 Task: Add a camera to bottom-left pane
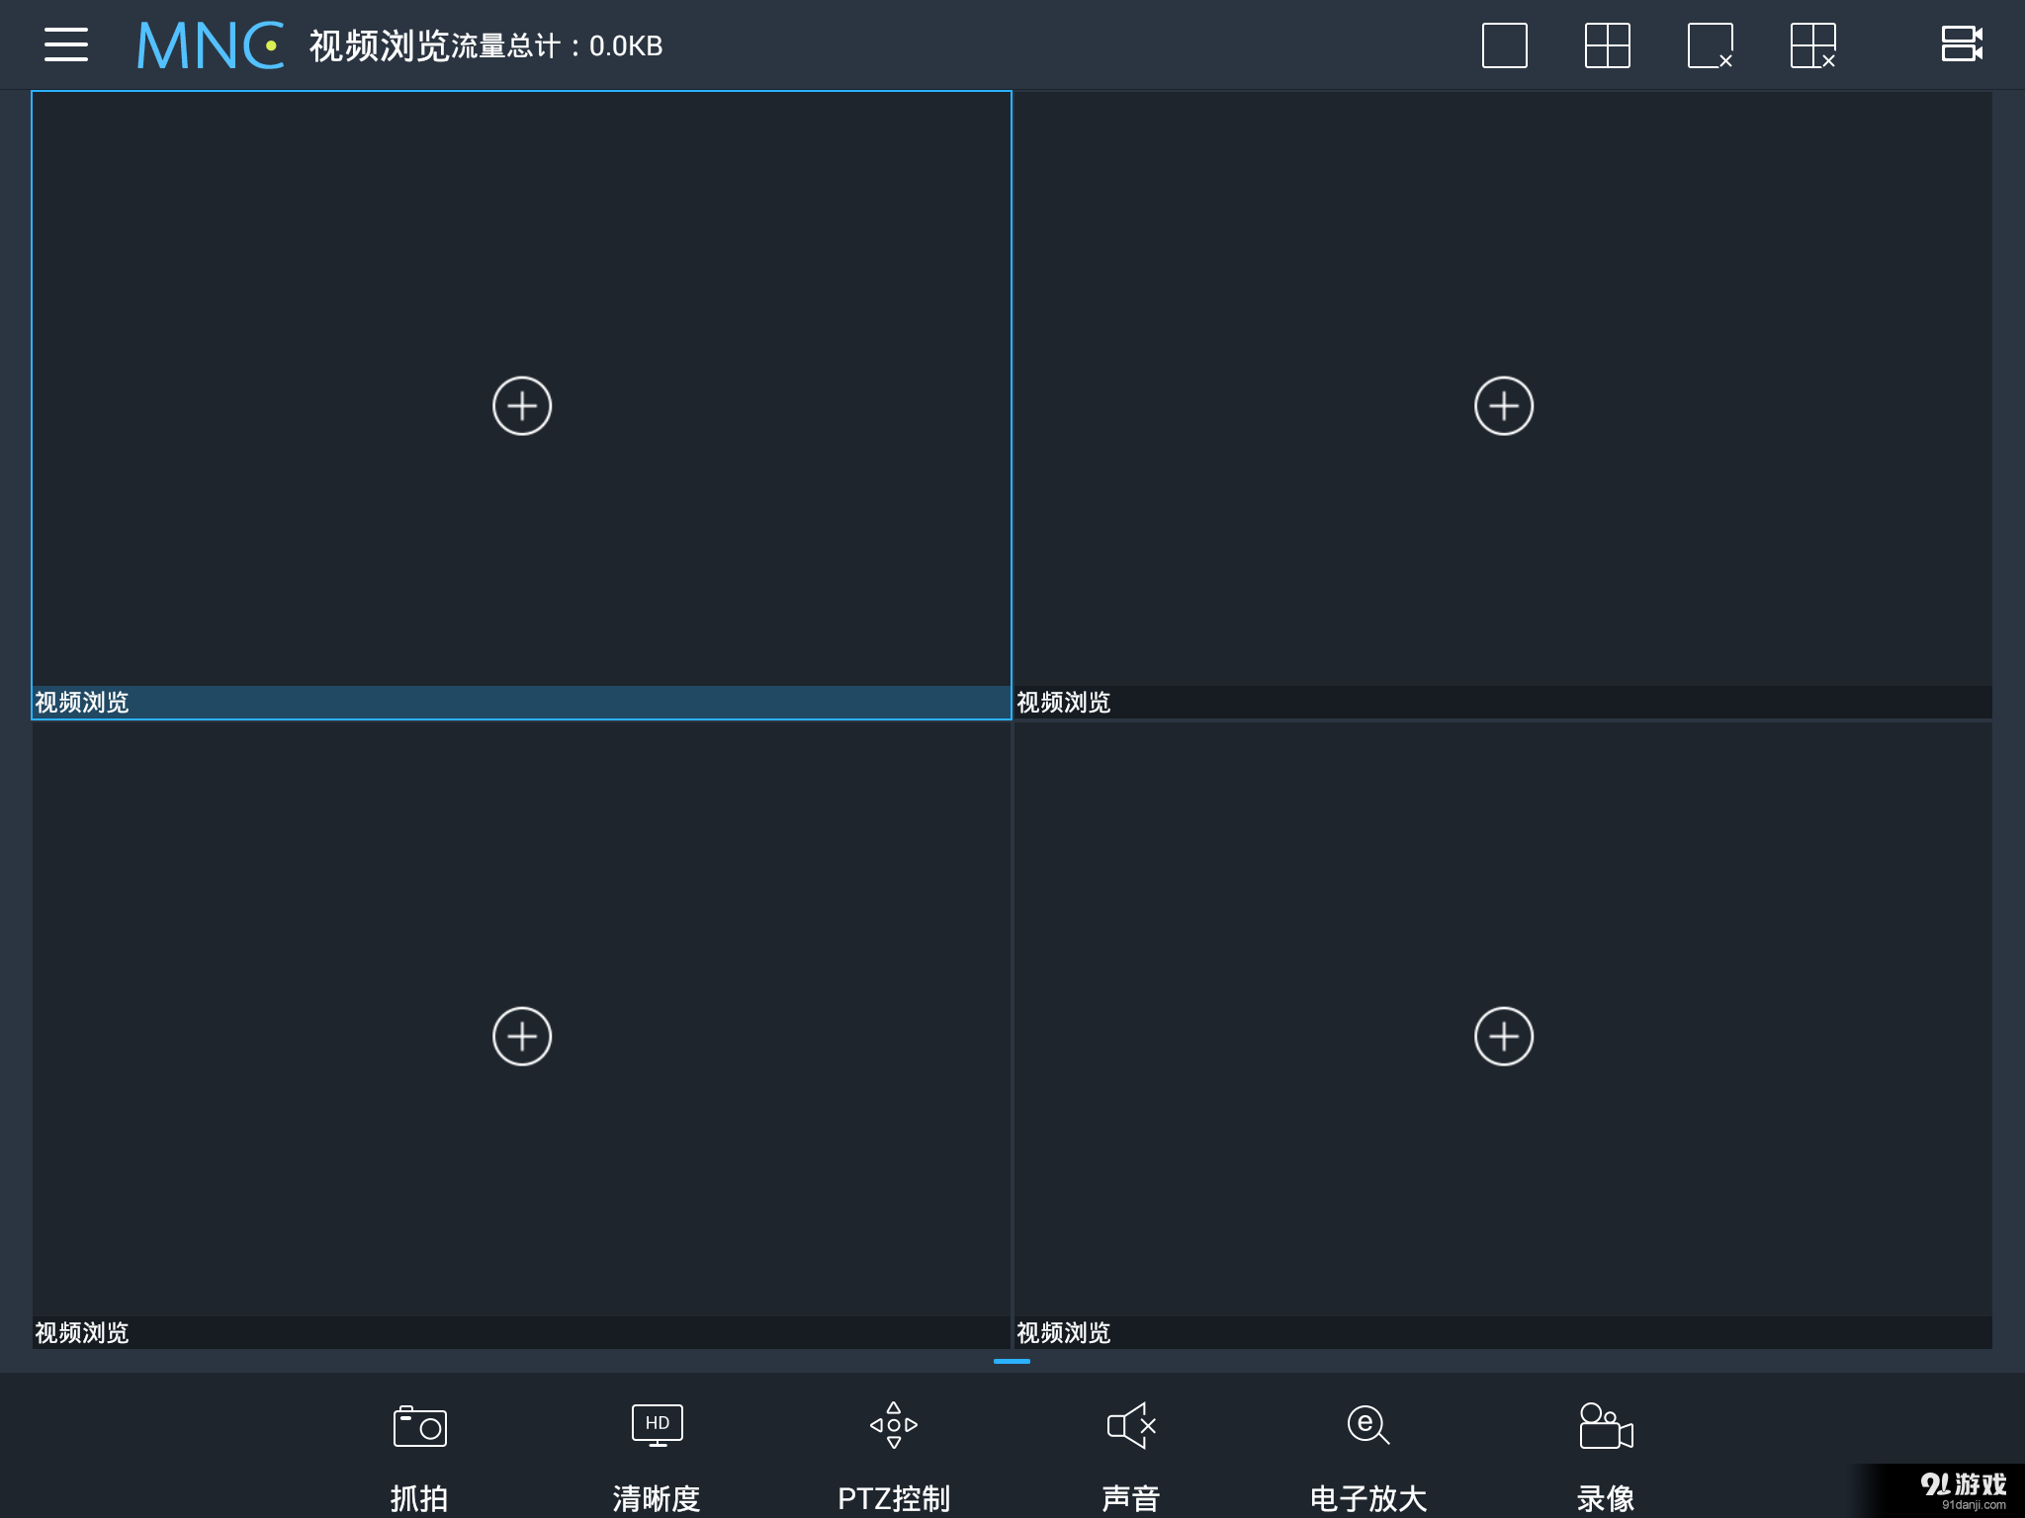click(x=522, y=1036)
